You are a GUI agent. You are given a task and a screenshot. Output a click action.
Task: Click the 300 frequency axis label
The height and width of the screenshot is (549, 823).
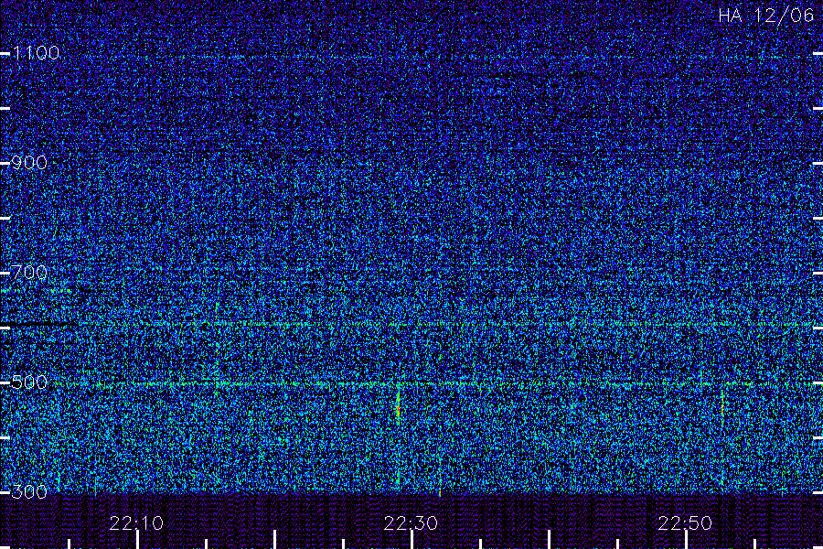(x=29, y=491)
